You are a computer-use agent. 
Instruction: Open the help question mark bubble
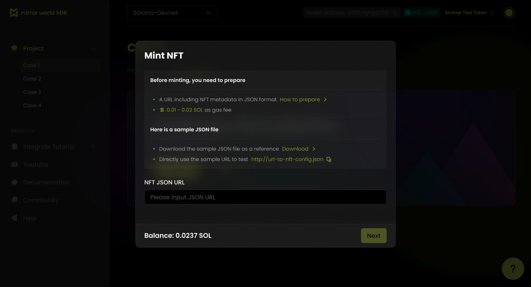coord(513,269)
